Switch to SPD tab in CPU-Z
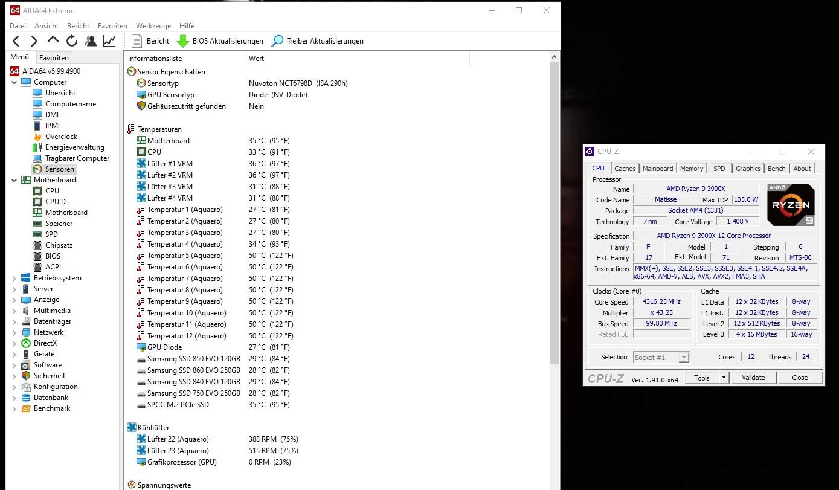 coord(719,169)
